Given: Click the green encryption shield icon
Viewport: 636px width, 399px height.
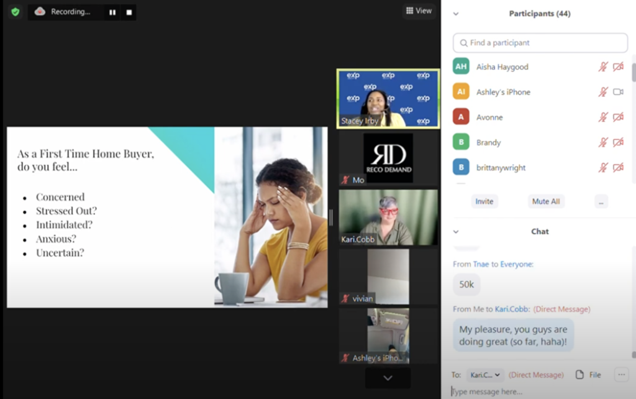Looking at the screenshot, I should tap(15, 12).
